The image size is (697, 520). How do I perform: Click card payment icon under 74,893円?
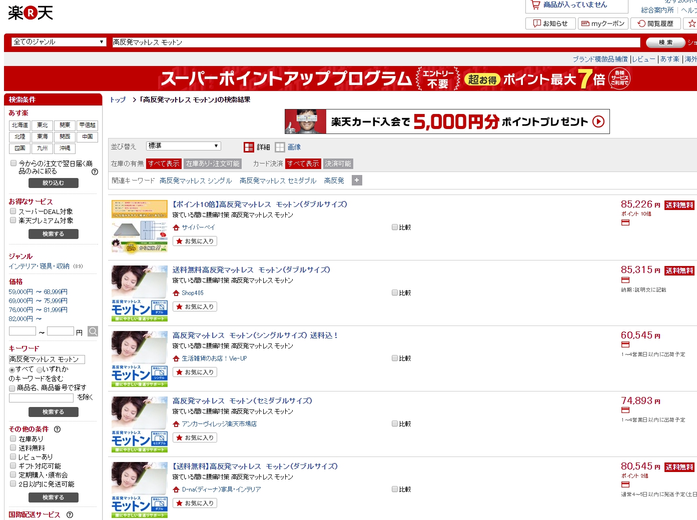(625, 410)
